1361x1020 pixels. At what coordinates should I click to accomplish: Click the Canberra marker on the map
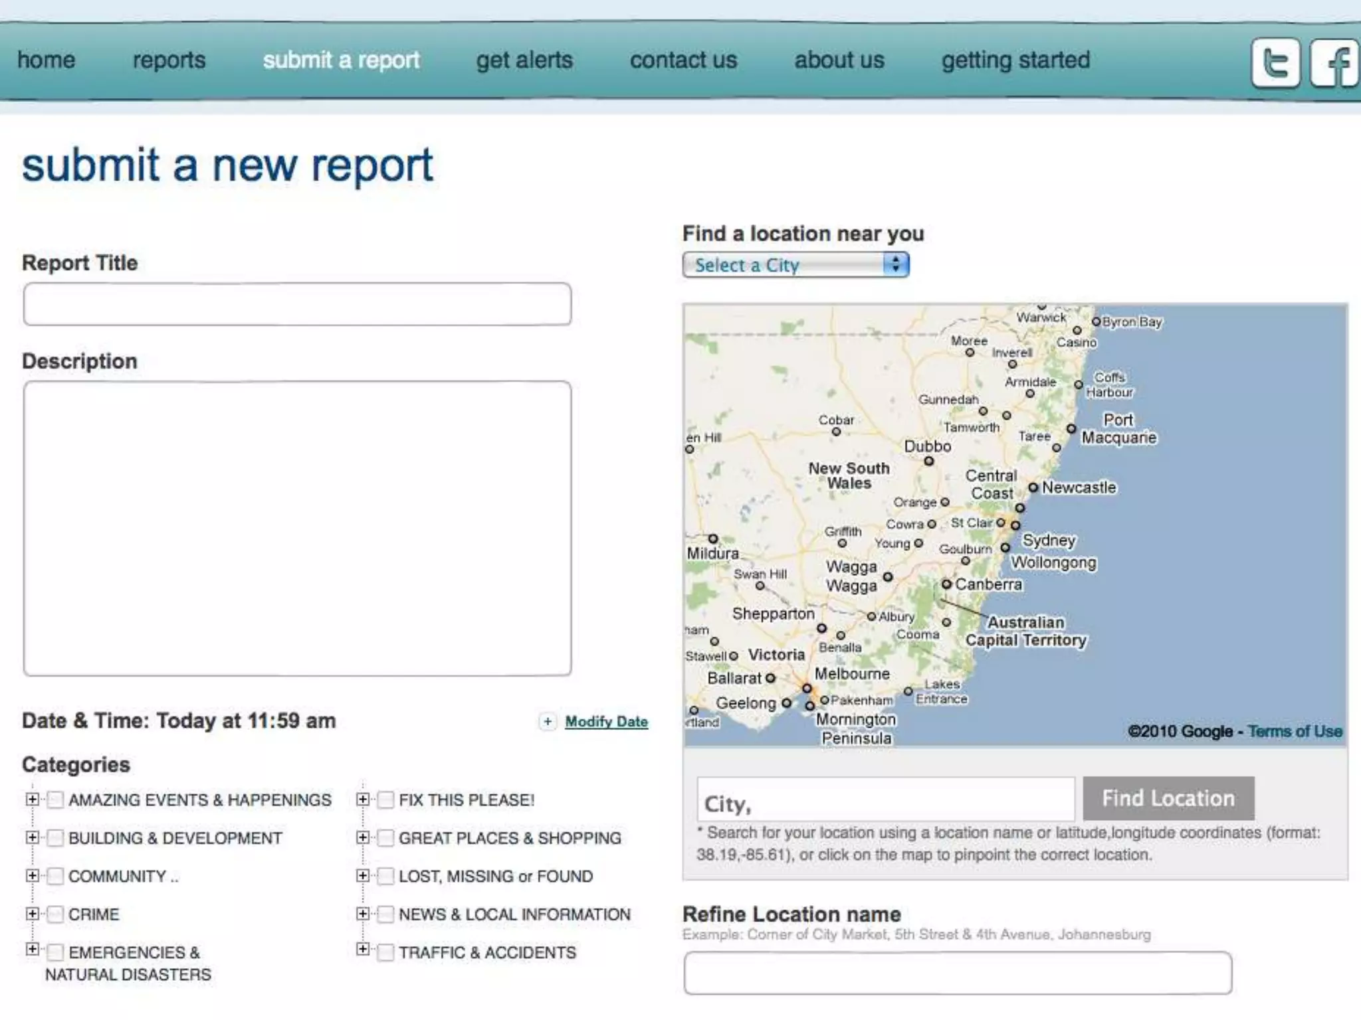(946, 584)
